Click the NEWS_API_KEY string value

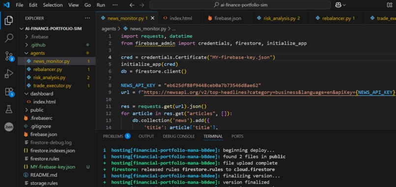tap(212, 85)
